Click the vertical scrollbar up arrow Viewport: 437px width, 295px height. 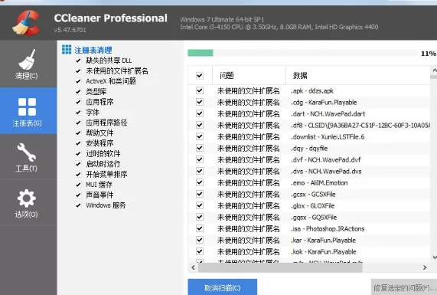[434, 70]
